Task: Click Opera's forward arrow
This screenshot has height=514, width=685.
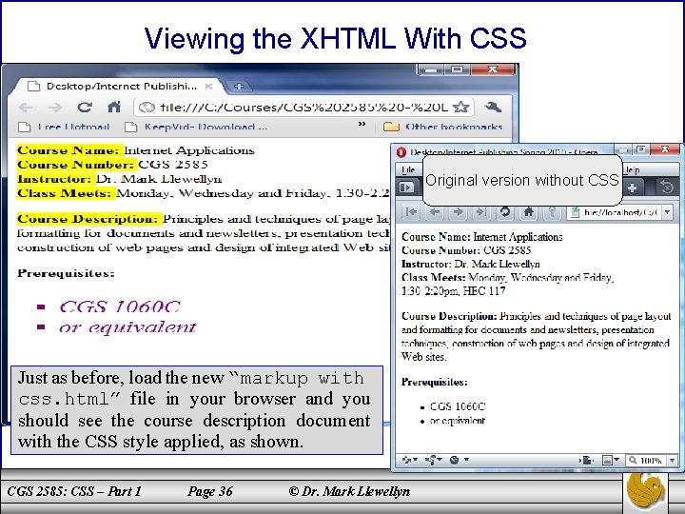Action: [458, 212]
